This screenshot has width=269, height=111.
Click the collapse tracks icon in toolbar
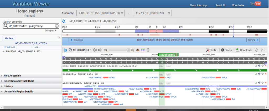pyautogui.click(x=148, y=50)
